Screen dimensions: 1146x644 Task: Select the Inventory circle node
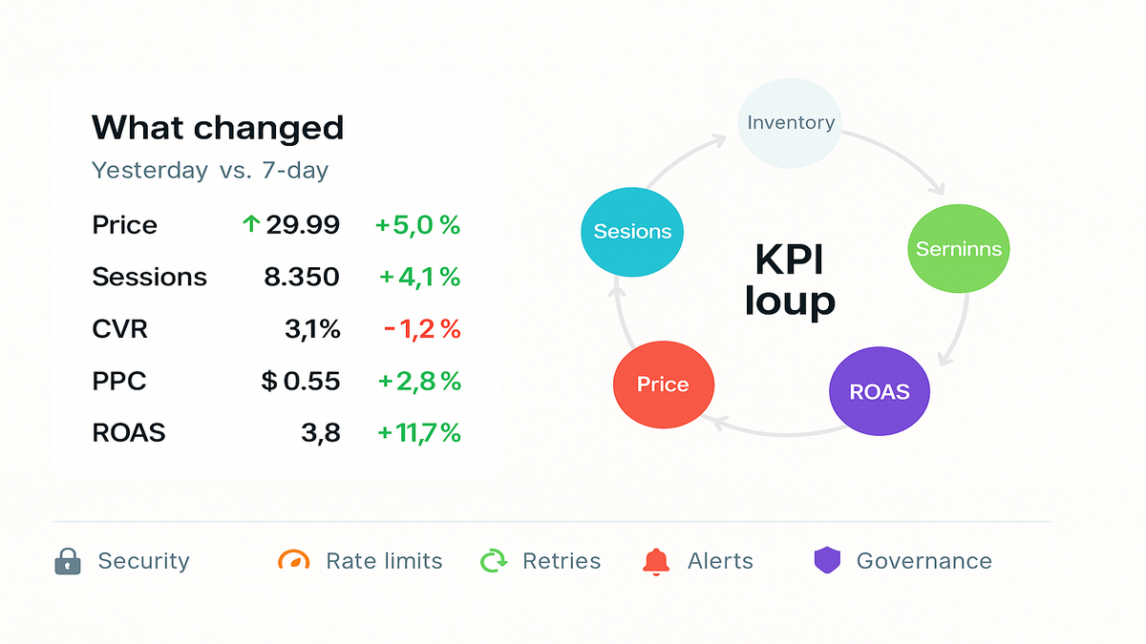(x=790, y=122)
